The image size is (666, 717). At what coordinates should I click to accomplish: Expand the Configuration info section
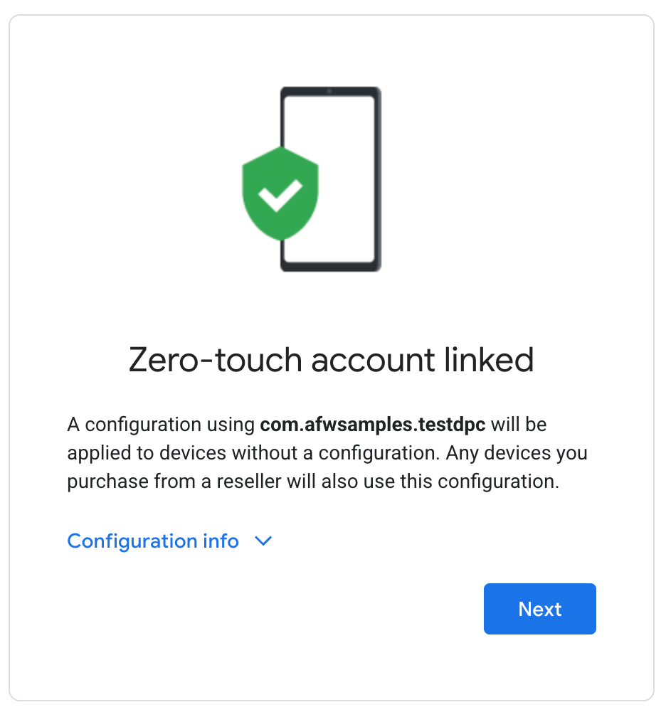(153, 541)
